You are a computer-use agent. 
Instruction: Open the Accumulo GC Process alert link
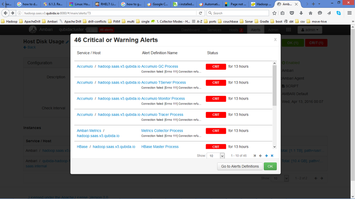pyautogui.click(x=160, y=66)
